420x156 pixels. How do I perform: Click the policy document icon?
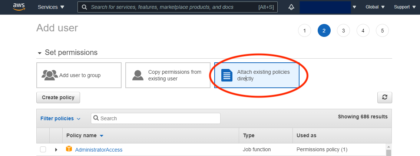[x=227, y=75]
